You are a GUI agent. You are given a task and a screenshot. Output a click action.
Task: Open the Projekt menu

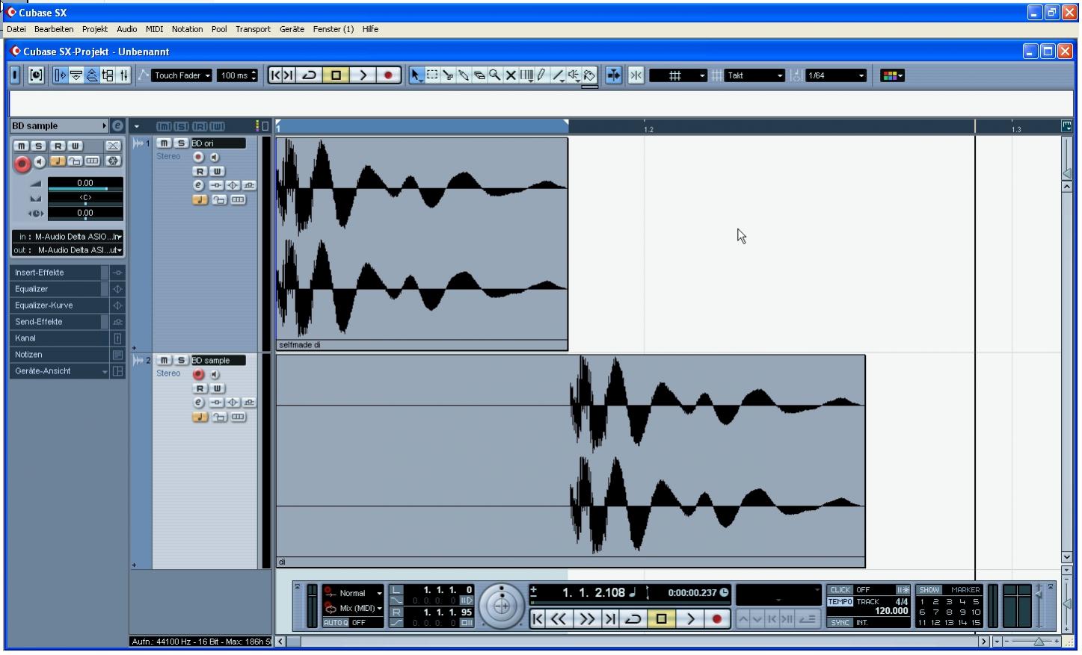pos(95,29)
